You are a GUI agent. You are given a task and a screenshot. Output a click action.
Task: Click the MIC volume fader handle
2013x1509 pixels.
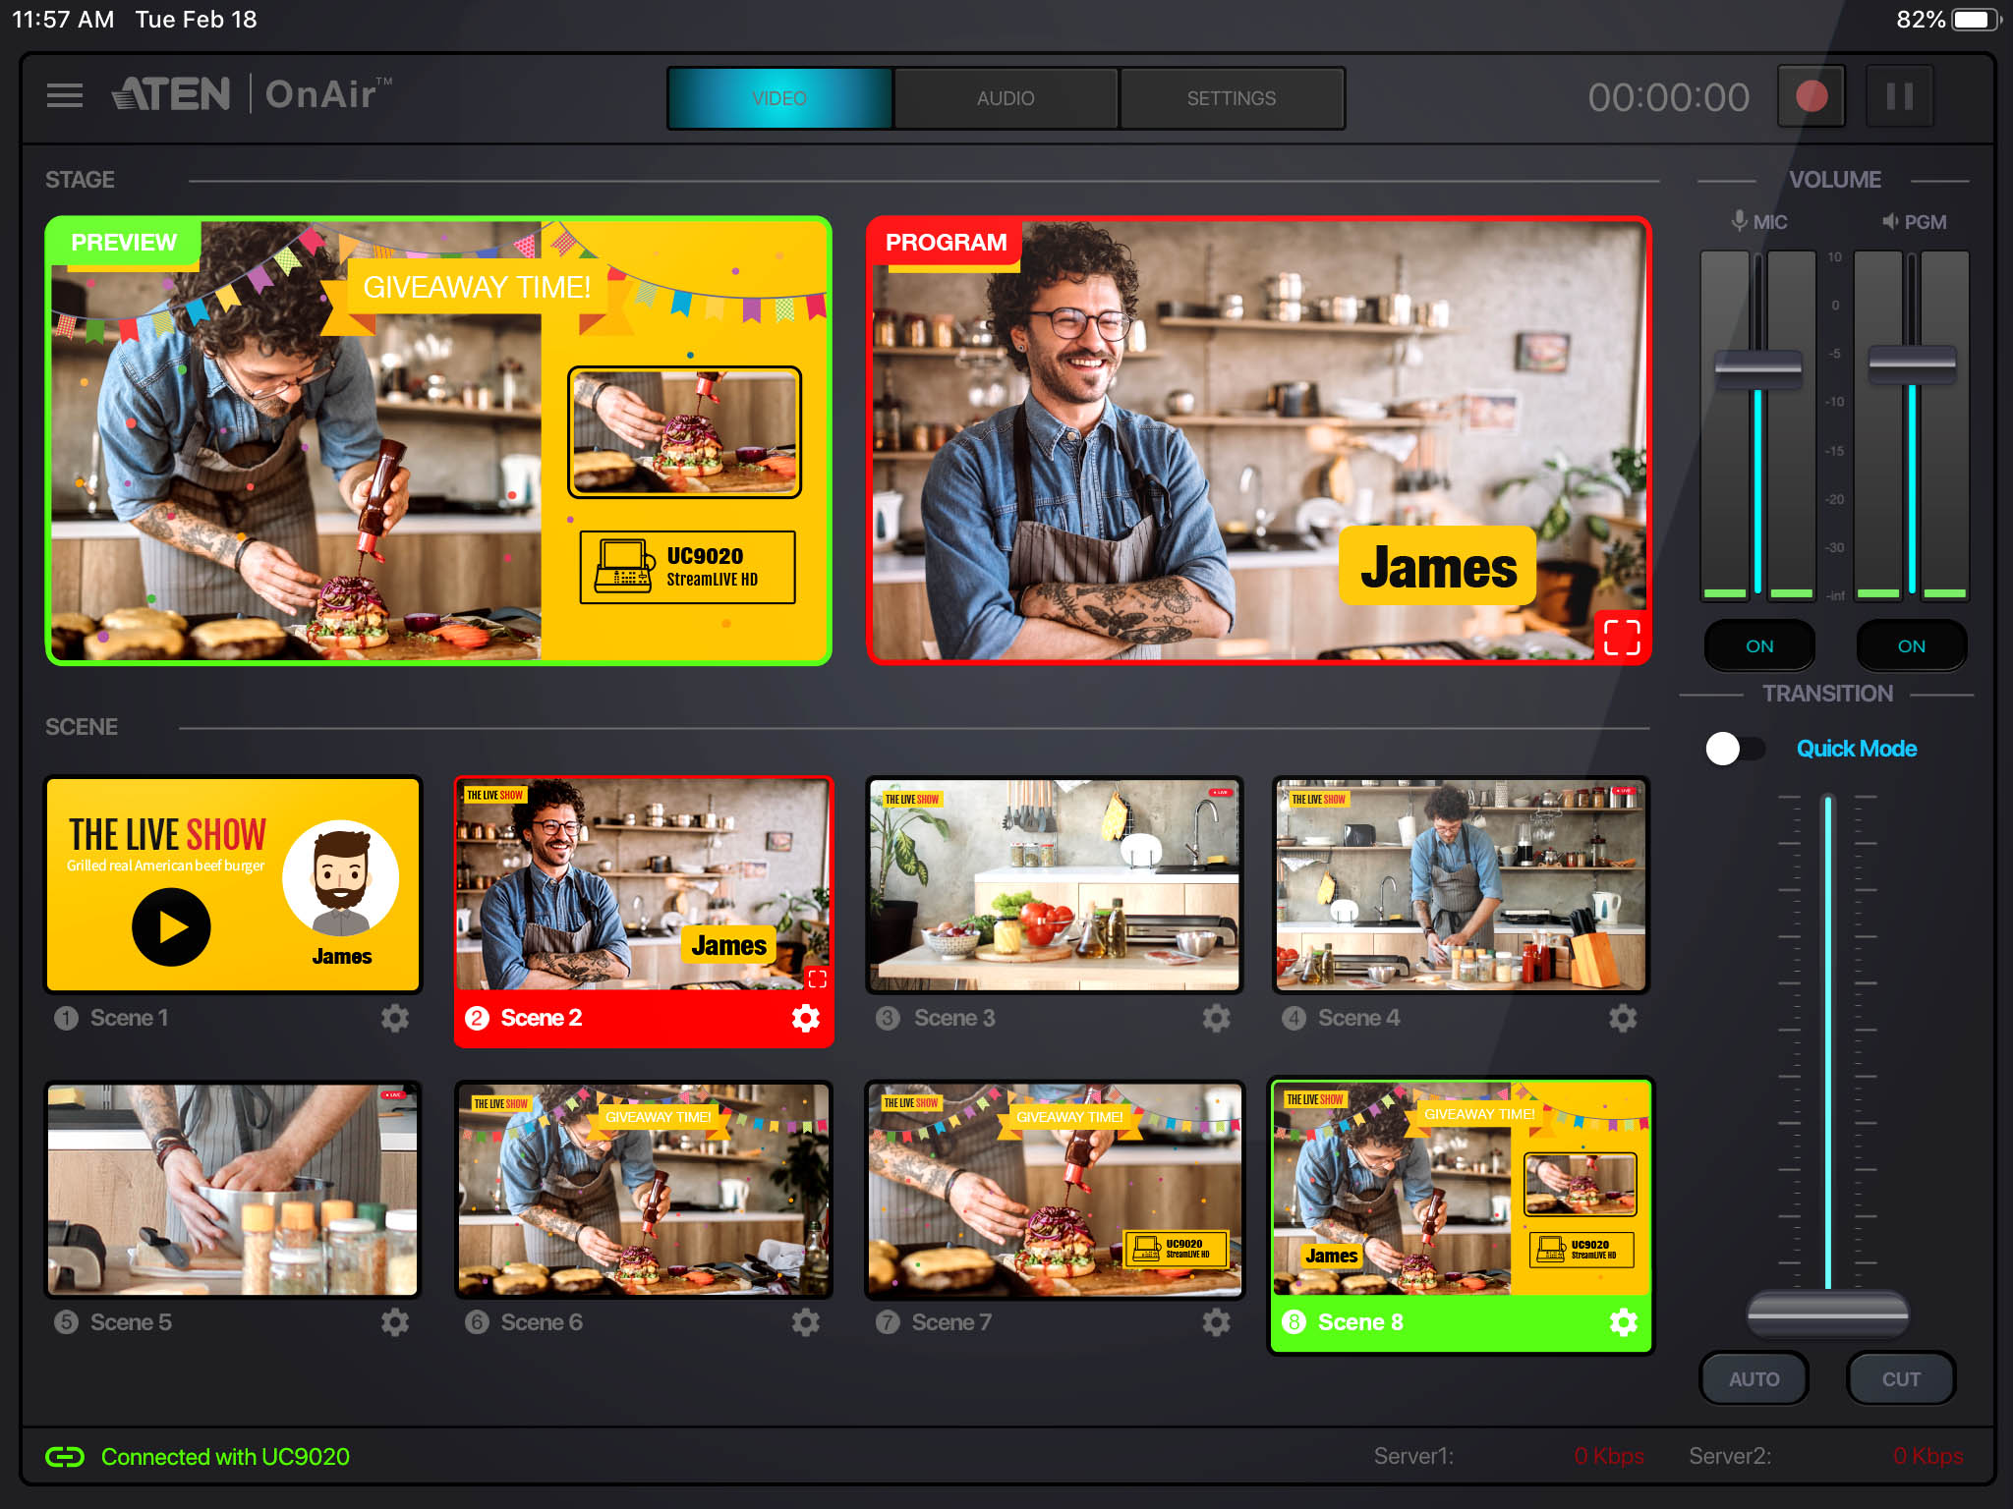click(x=1757, y=370)
